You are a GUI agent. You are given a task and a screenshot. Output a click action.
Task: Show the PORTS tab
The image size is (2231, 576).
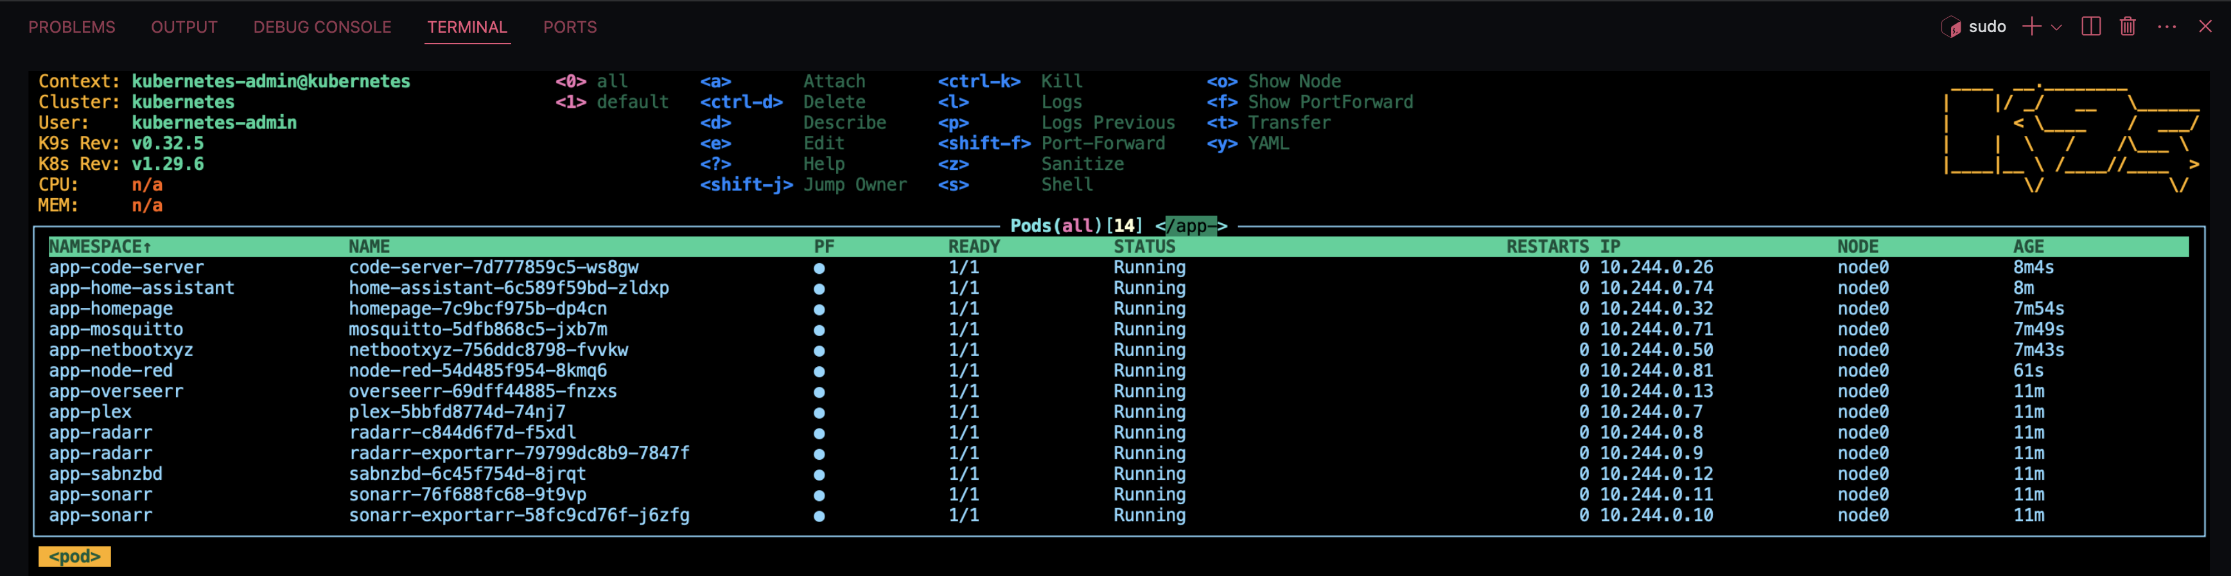point(570,27)
